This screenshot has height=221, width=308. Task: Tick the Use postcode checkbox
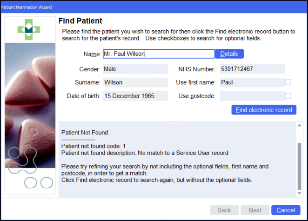288,96
